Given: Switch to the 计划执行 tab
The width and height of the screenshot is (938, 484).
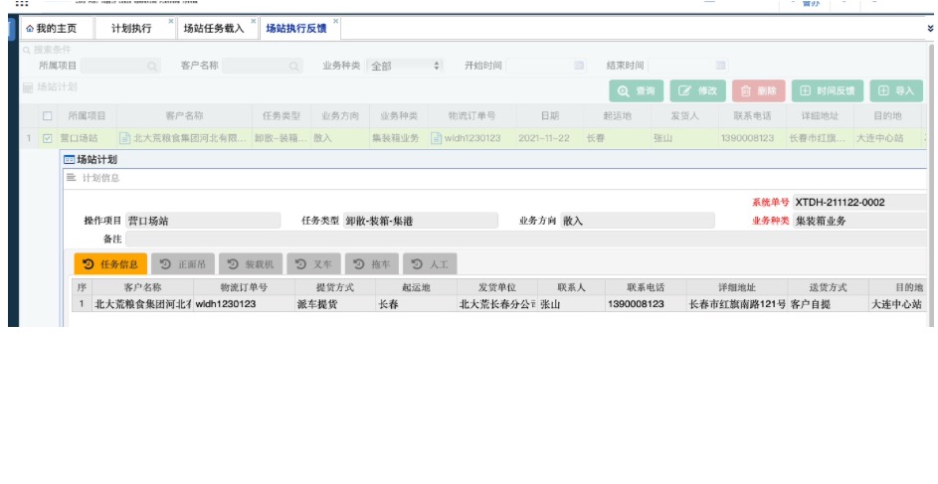Looking at the screenshot, I should point(131,29).
